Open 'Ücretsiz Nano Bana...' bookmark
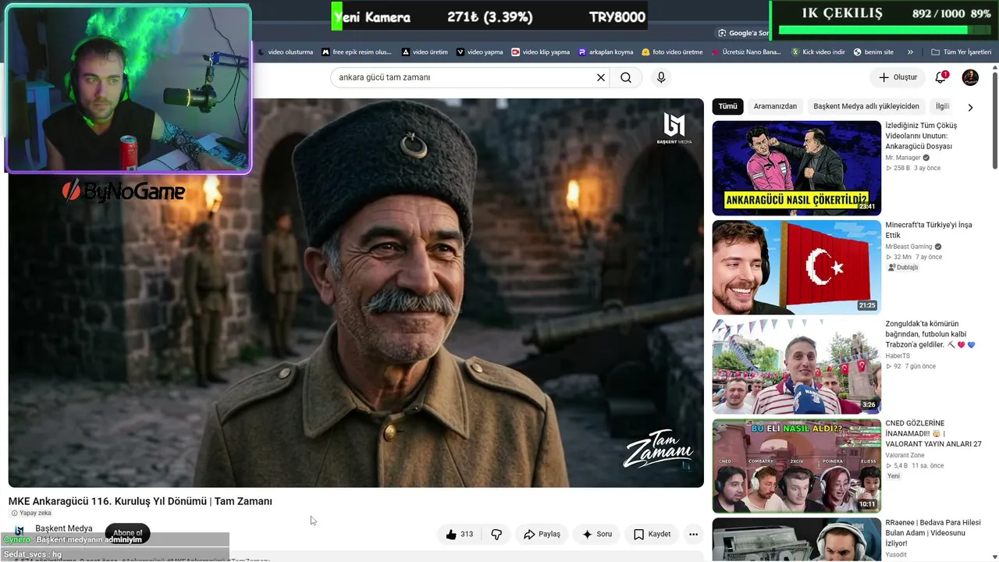 click(746, 52)
